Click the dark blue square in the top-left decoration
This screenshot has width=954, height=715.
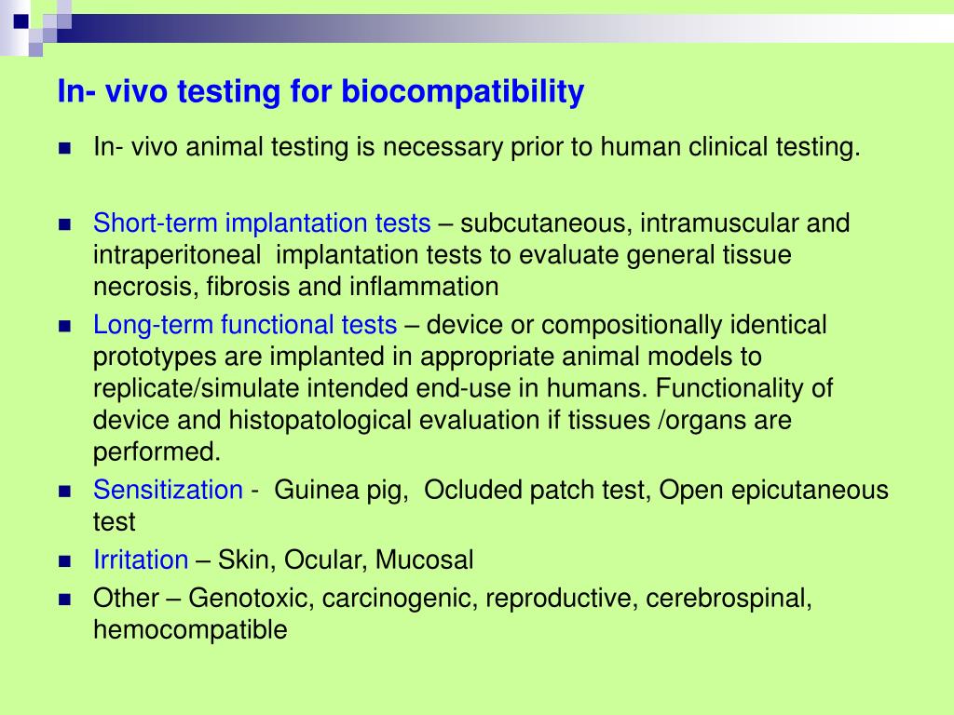click(21, 21)
